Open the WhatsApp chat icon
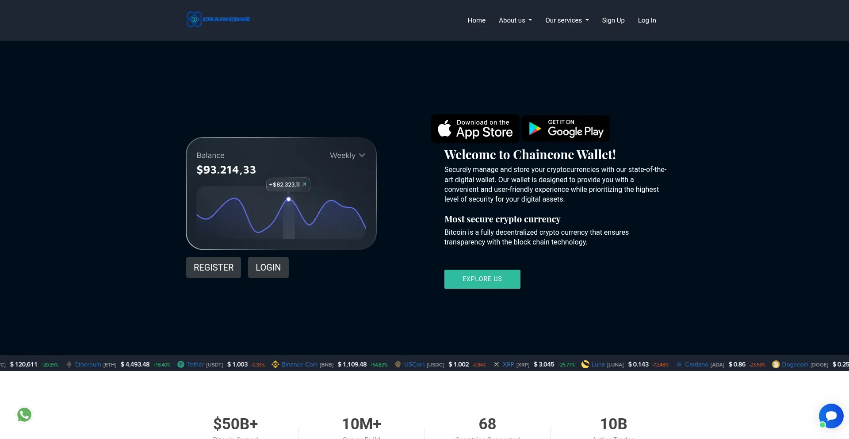Viewport: 849px width, 439px height. tap(24, 415)
